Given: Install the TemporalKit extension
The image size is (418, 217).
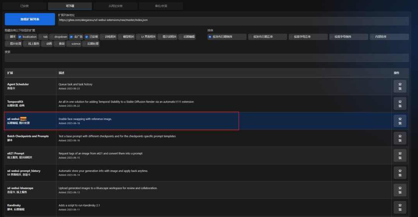Looking at the screenshot, I should click(400, 104).
